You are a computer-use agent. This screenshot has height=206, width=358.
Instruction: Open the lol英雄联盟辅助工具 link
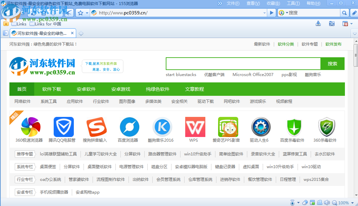pyautogui.click(x=58, y=154)
